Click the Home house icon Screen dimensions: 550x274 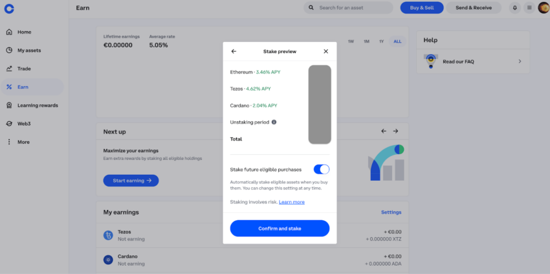tap(9, 32)
